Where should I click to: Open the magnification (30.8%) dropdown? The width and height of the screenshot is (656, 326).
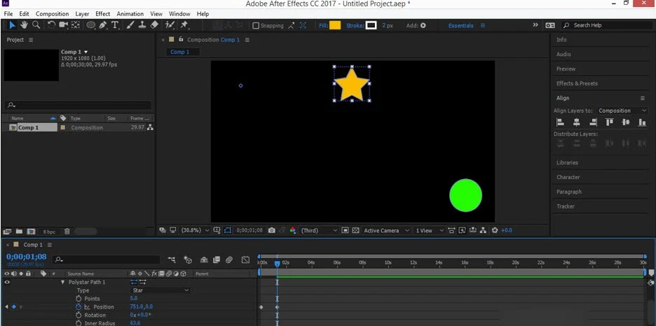coord(195,230)
